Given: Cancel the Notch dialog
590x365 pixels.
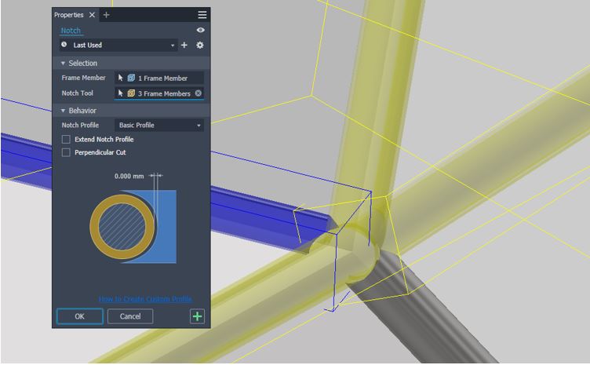Looking at the screenshot, I should (x=130, y=316).
